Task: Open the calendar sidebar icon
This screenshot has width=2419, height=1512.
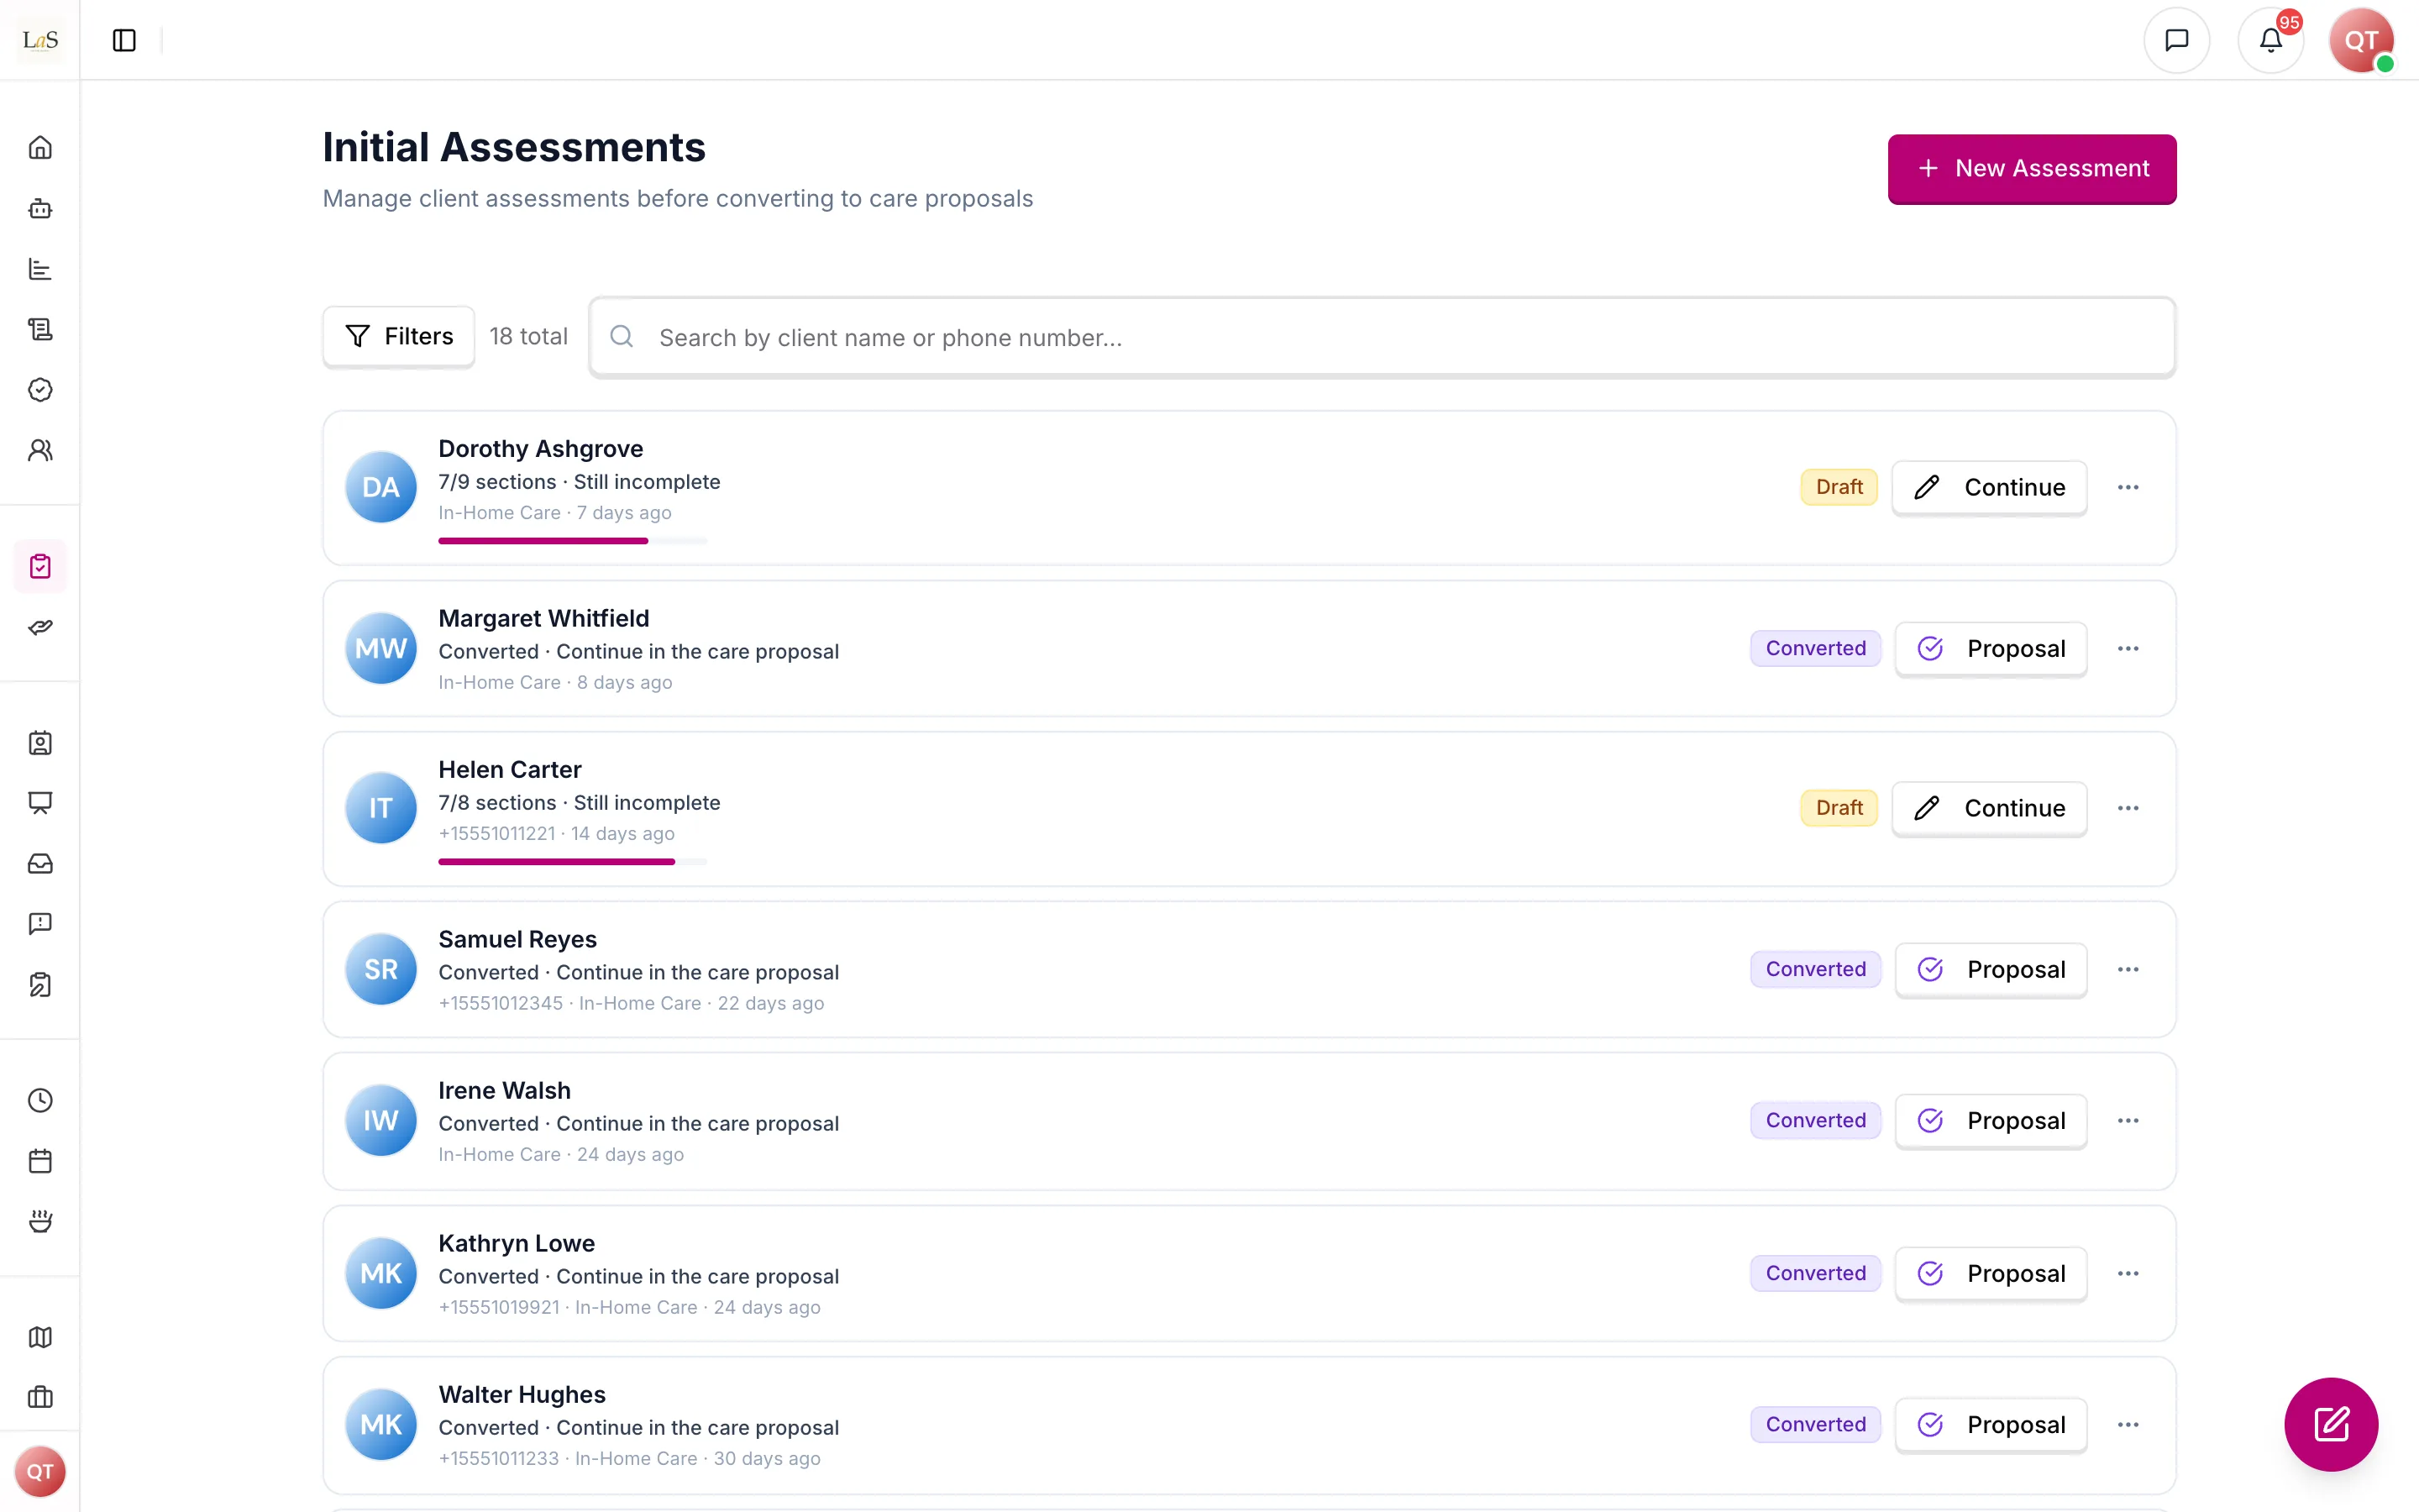Action: click(x=40, y=1161)
